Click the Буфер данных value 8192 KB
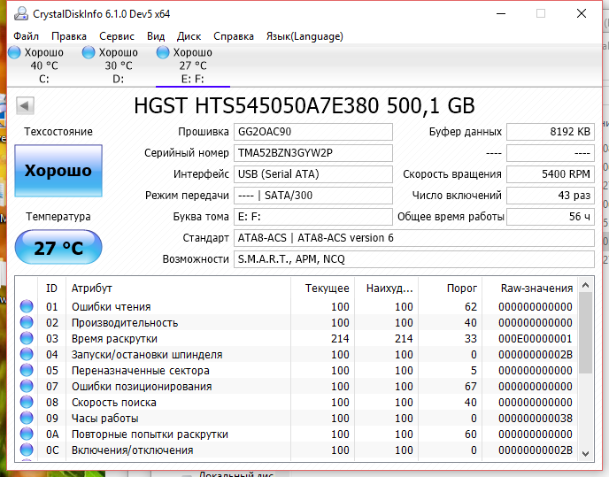 (551, 132)
